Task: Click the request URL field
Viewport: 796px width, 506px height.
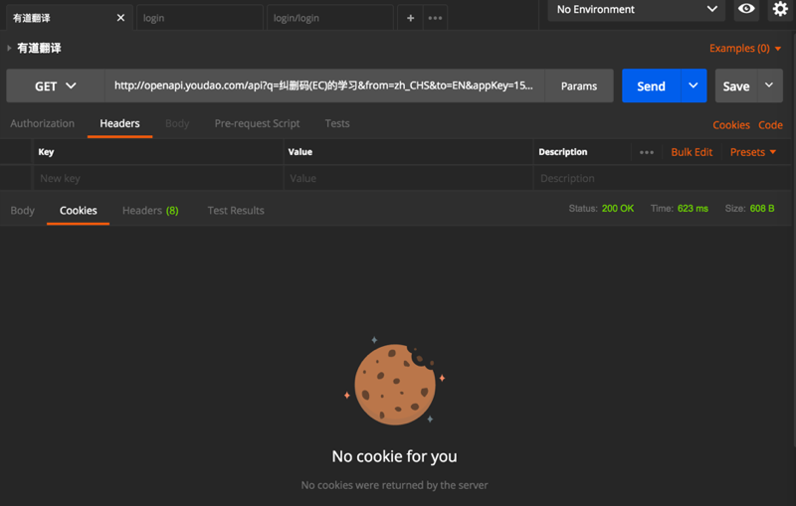Action: point(324,85)
